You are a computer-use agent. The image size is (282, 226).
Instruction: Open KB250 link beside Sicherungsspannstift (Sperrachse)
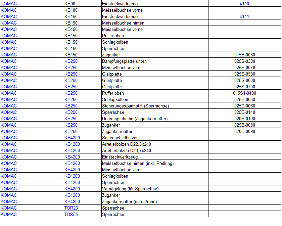71,106
